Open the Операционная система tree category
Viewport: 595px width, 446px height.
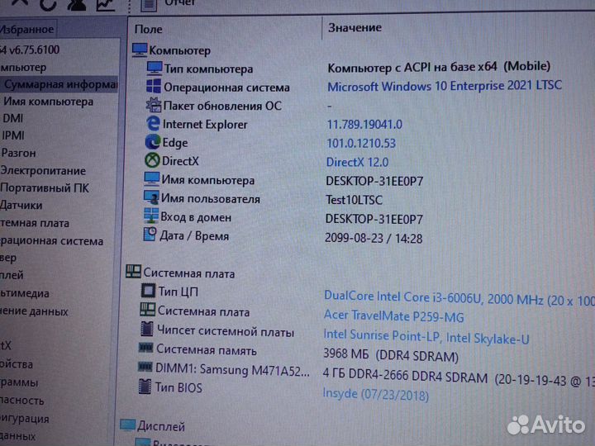point(51,241)
